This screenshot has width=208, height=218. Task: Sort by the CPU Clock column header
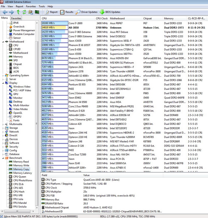pos(102,19)
